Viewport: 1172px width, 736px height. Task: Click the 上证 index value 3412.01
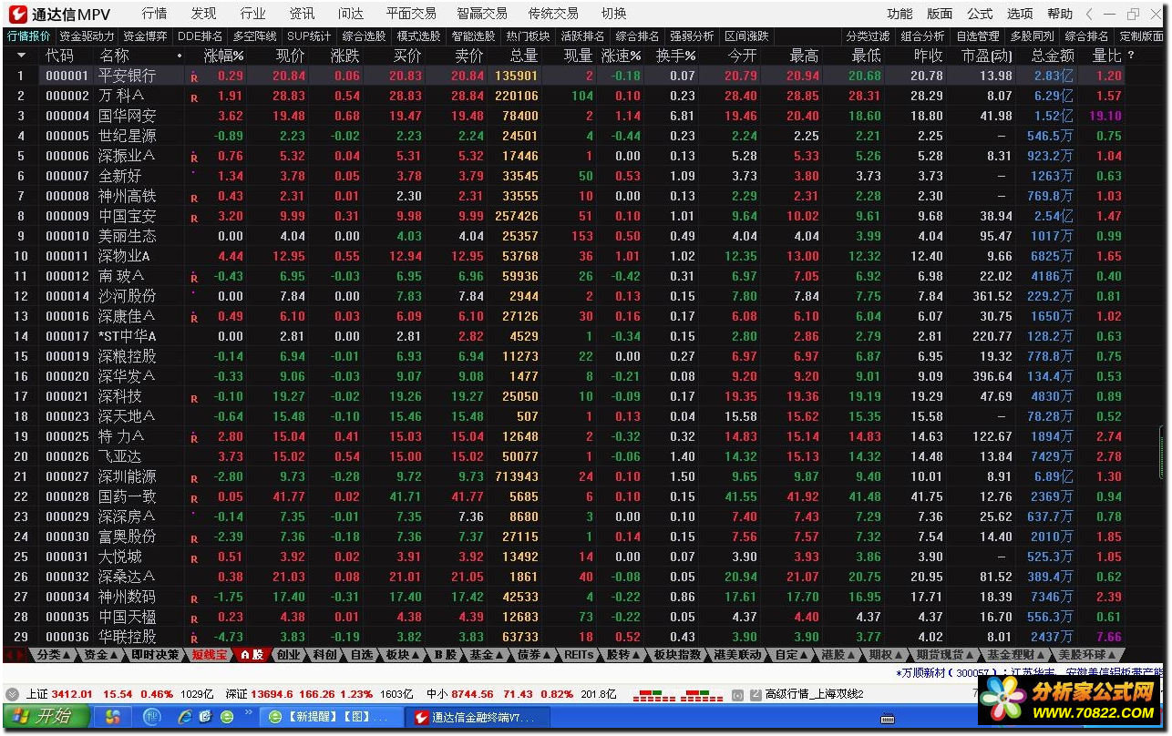click(x=72, y=694)
